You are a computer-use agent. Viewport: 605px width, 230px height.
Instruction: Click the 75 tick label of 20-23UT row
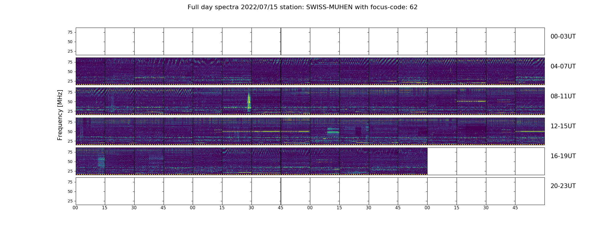point(70,182)
